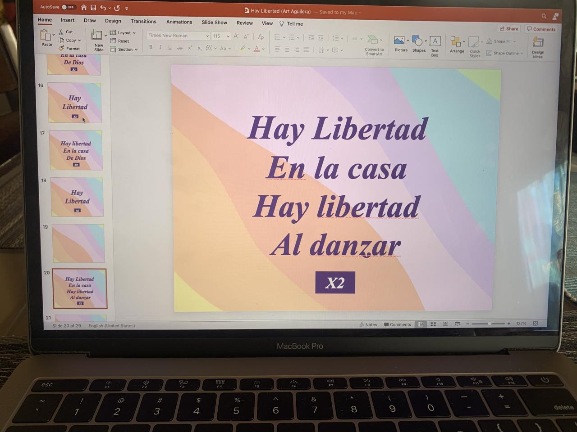Copy the selection
The image size is (577, 432).
pyautogui.click(x=69, y=40)
